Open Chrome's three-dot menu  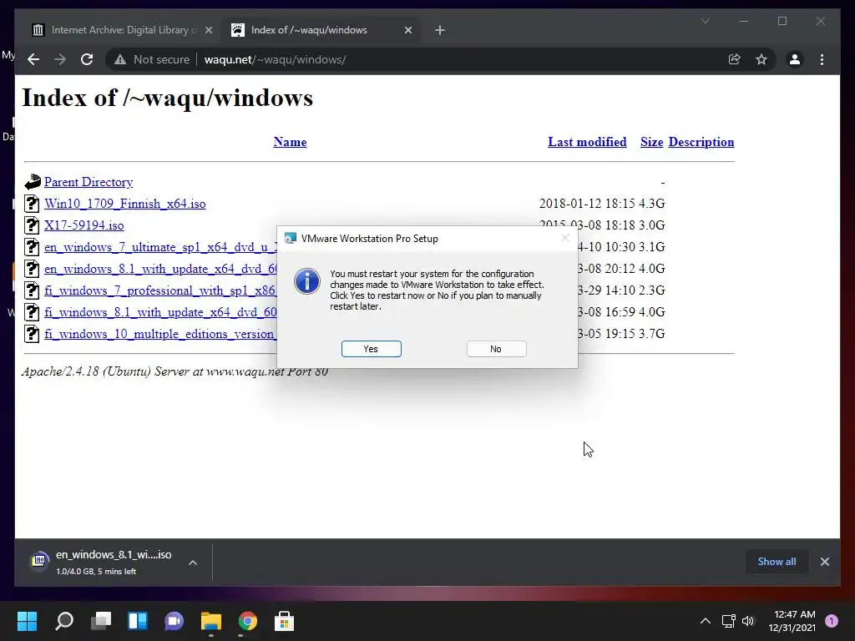tap(822, 59)
